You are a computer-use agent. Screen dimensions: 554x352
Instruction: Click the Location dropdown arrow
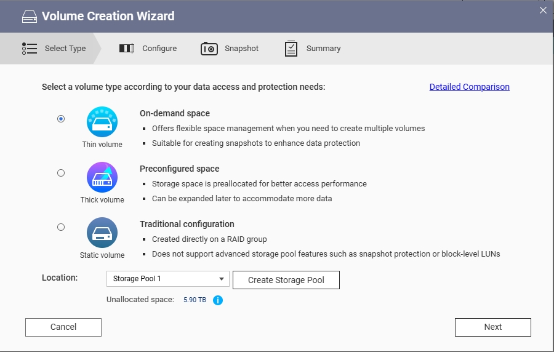222,279
